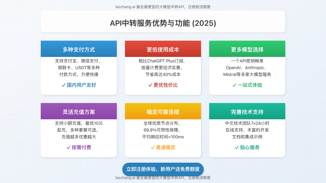
Task: Click the title API中转服务优势与功能 (2025)
Action: click(163, 23)
